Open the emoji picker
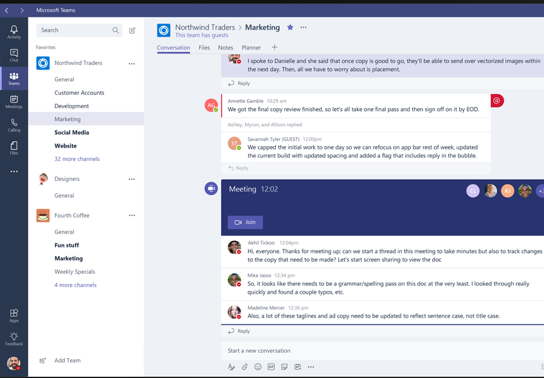This screenshot has height=378, width=544. tap(258, 367)
